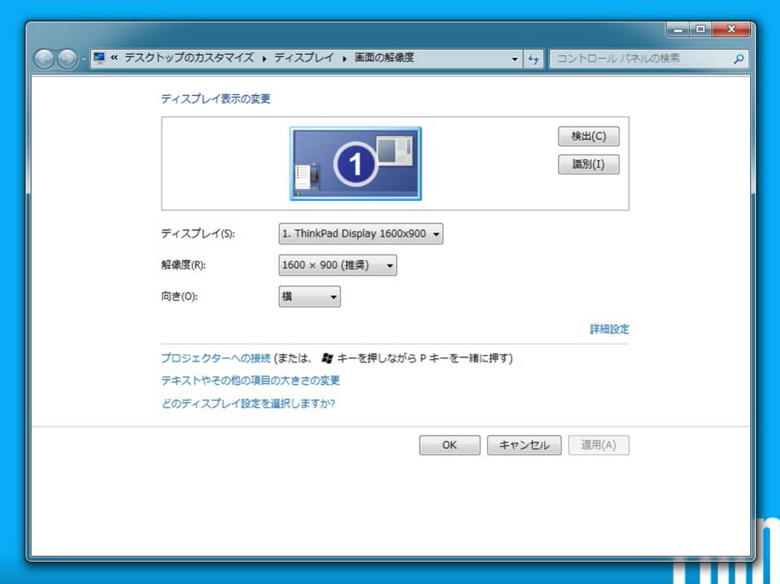Close the window with X button
This screenshot has height=584, width=780.
[731, 29]
